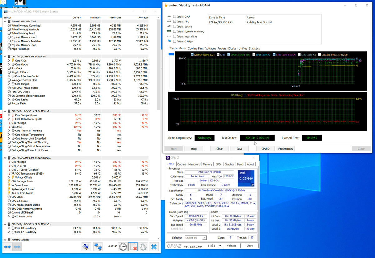Open the CPU-Z Tools dropdown arrow

[220, 246]
